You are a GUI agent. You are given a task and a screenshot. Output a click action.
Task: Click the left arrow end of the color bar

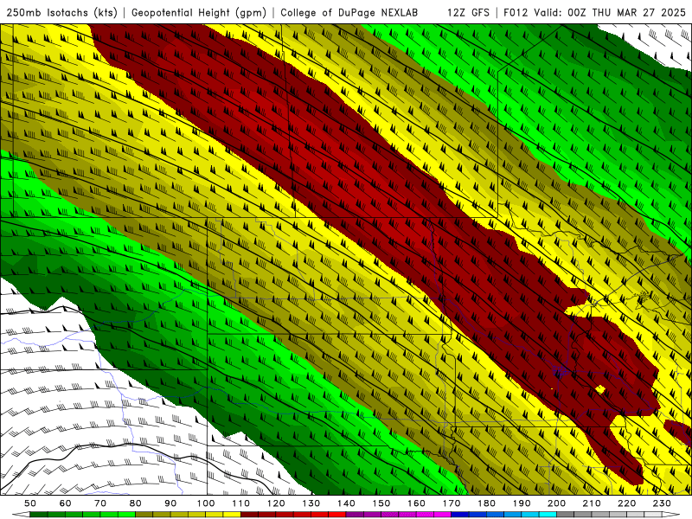(21, 515)
